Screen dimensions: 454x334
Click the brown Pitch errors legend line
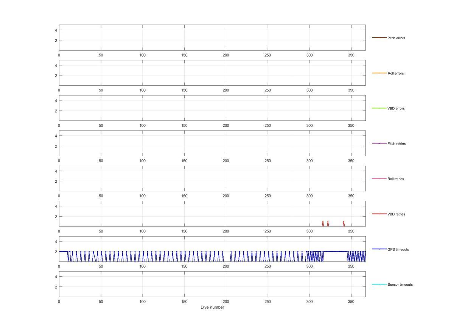[379, 38]
